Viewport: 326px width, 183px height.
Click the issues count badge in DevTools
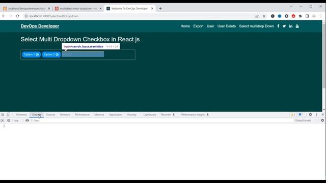click(x=301, y=114)
